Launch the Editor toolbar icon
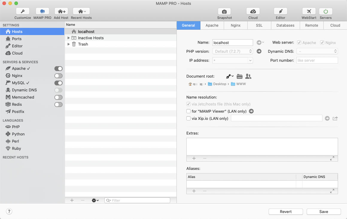 (280, 11)
